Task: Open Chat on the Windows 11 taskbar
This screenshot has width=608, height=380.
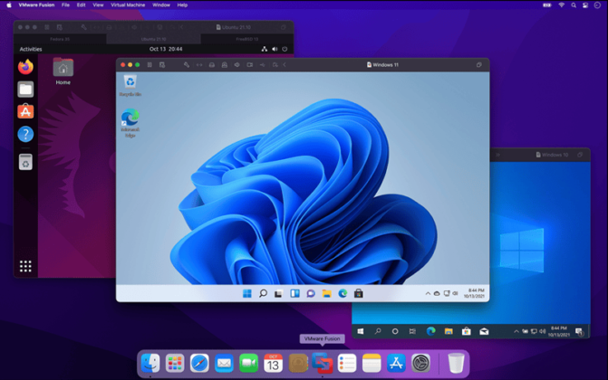Action: [x=311, y=294]
